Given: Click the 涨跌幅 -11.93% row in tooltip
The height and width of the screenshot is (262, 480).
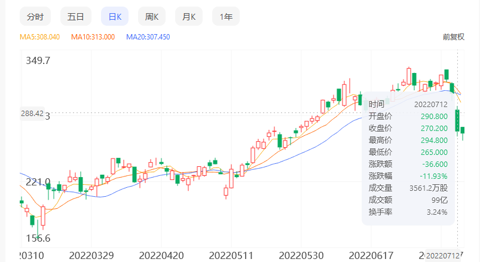Looking at the screenshot, I should pos(408,176).
